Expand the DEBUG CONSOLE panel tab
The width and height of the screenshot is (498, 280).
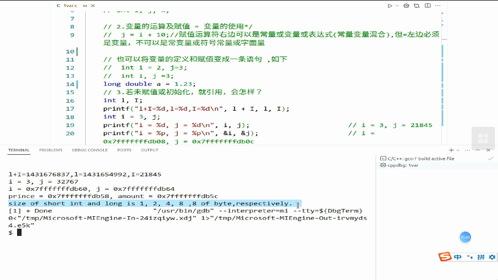pos(89,150)
